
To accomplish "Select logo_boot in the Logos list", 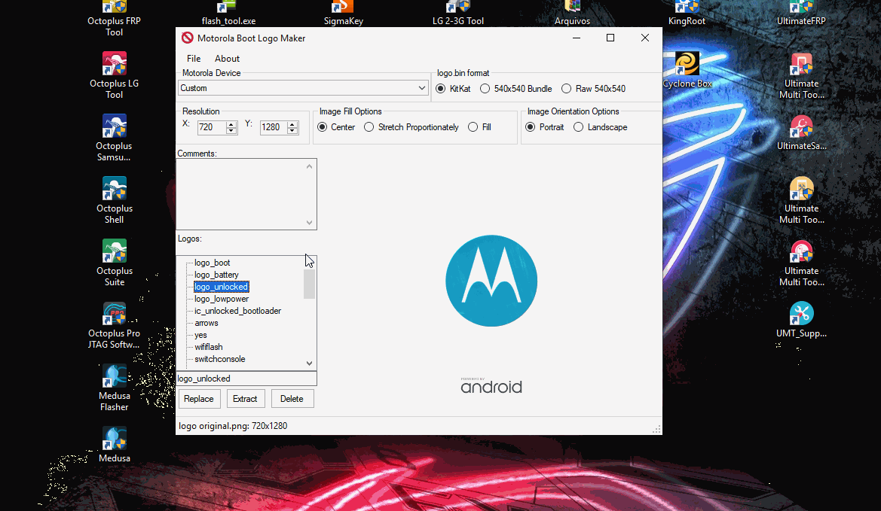I will click(213, 263).
